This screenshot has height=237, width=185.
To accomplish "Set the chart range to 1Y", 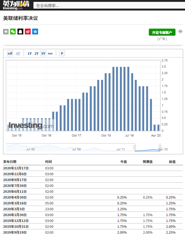I will point(30,53).
